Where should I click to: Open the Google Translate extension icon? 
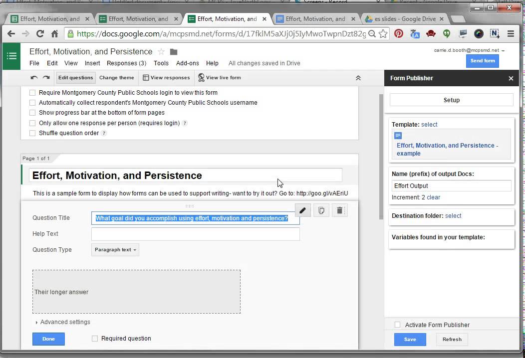(x=415, y=34)
